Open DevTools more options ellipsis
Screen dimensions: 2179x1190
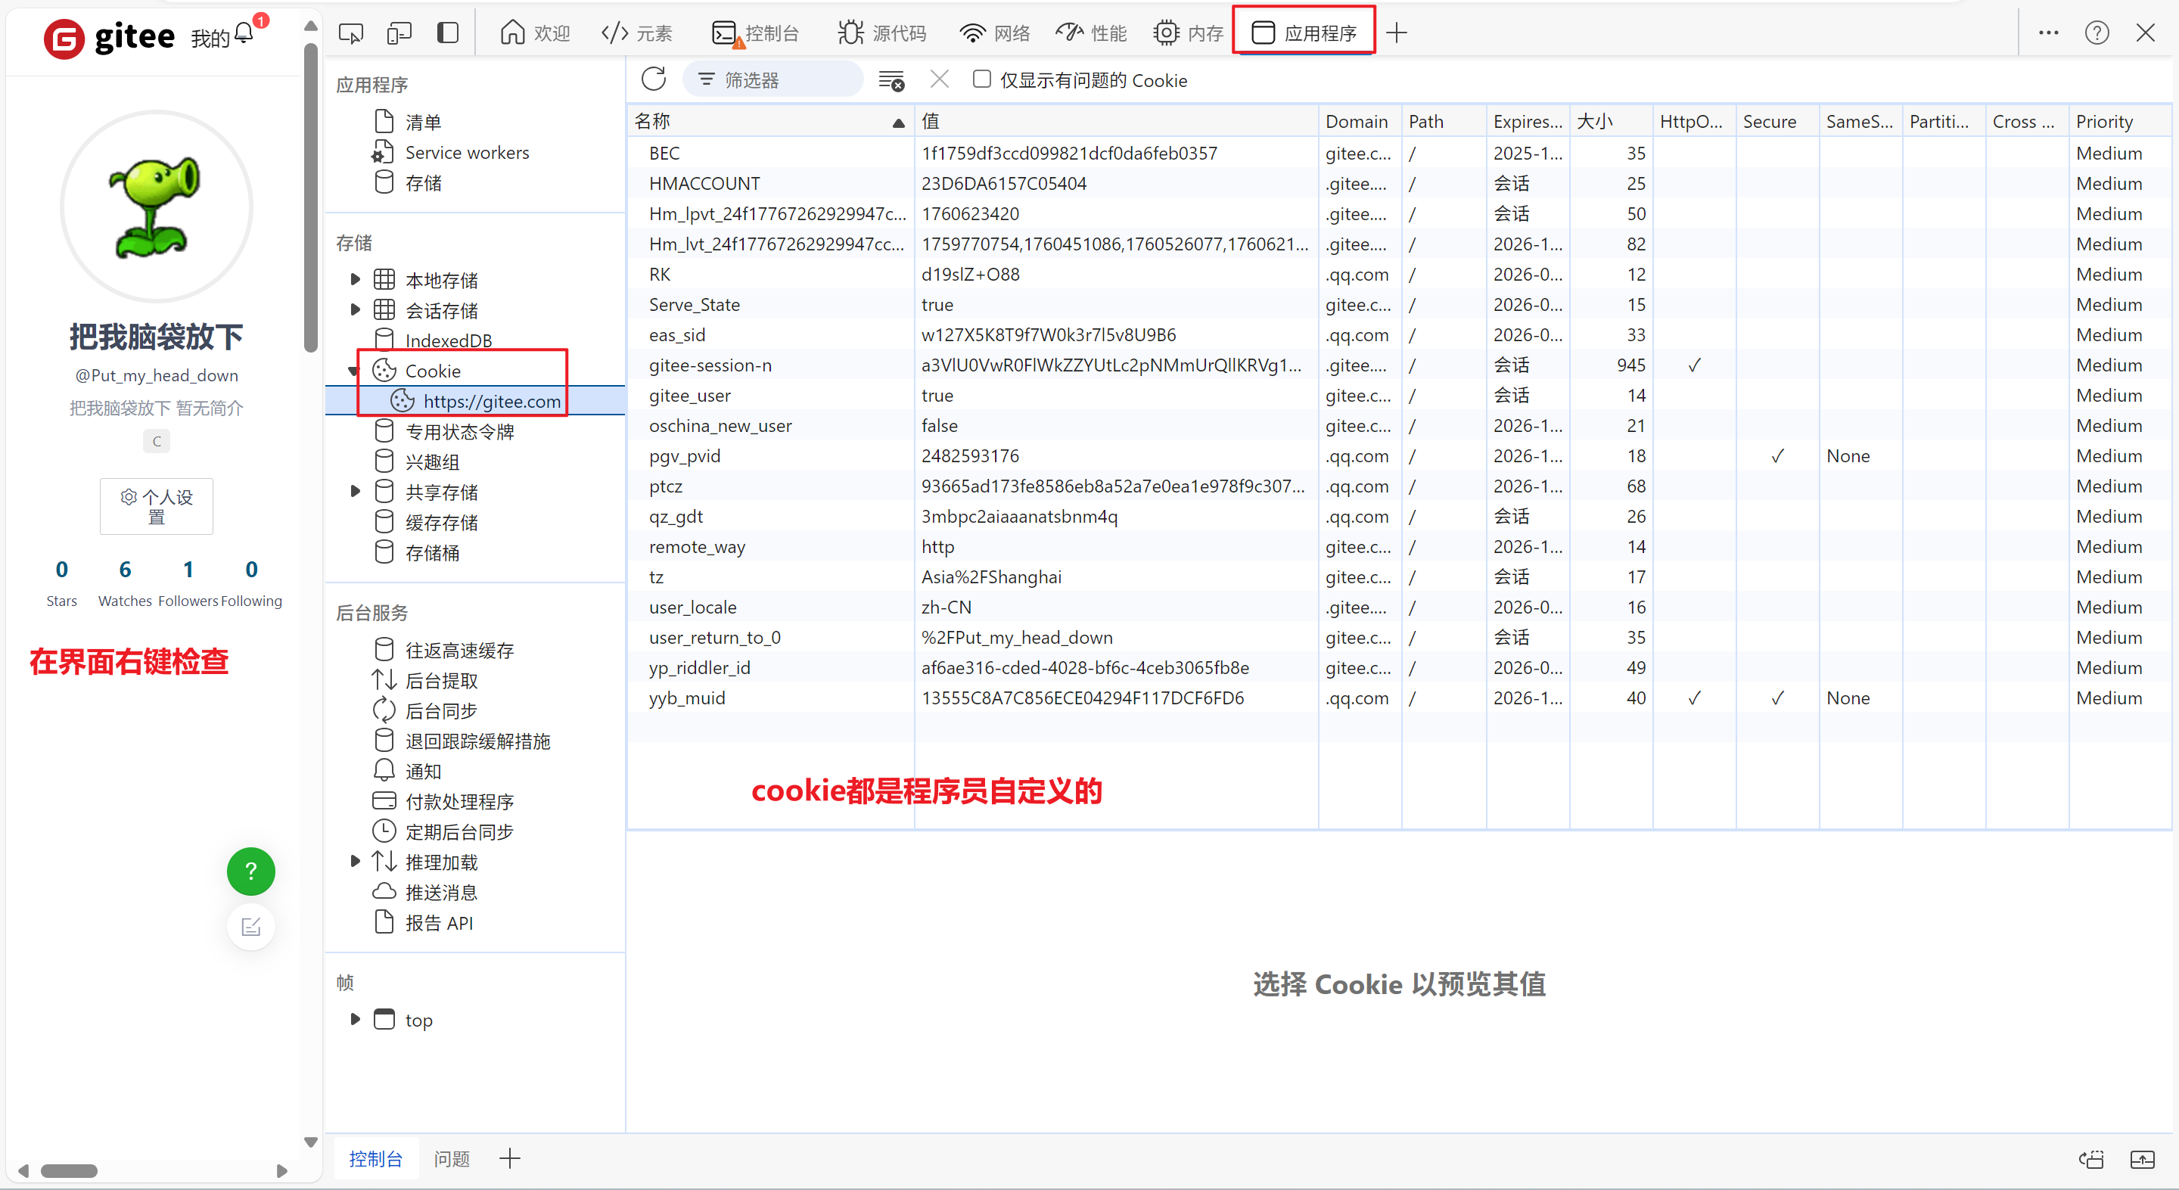pos(2048,33)
